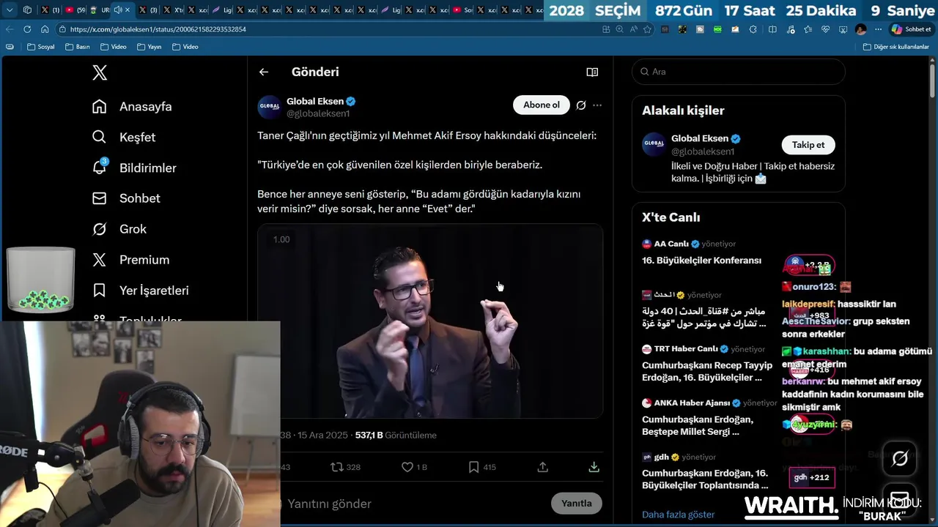Open Anasayfa home icon in X sidebar
This screenshot has width=938, height=527.
[x=100, y=106]
